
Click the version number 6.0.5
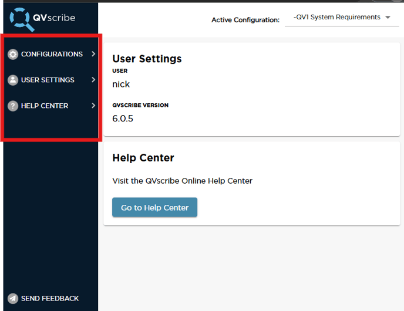[x=123, y=119]
